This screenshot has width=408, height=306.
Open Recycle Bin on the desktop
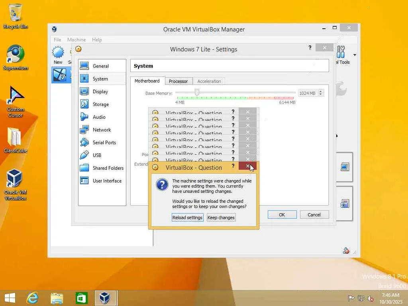[16, 16]
